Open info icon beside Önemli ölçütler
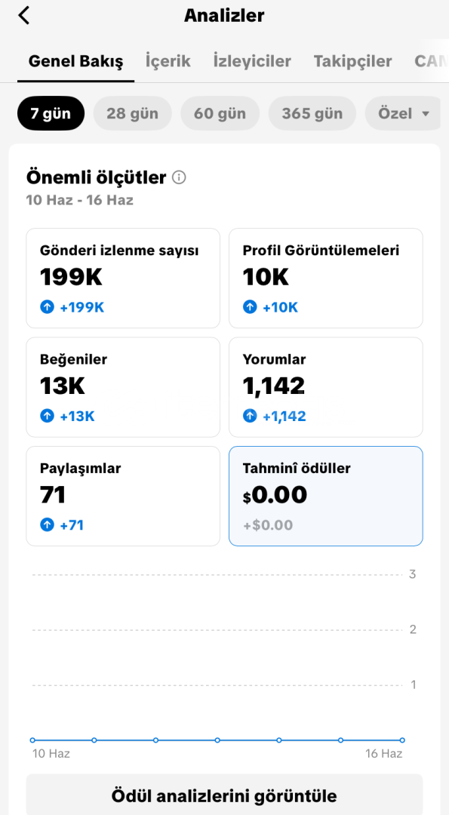This screenshot has height=815, width=449. tap(178, 178)
